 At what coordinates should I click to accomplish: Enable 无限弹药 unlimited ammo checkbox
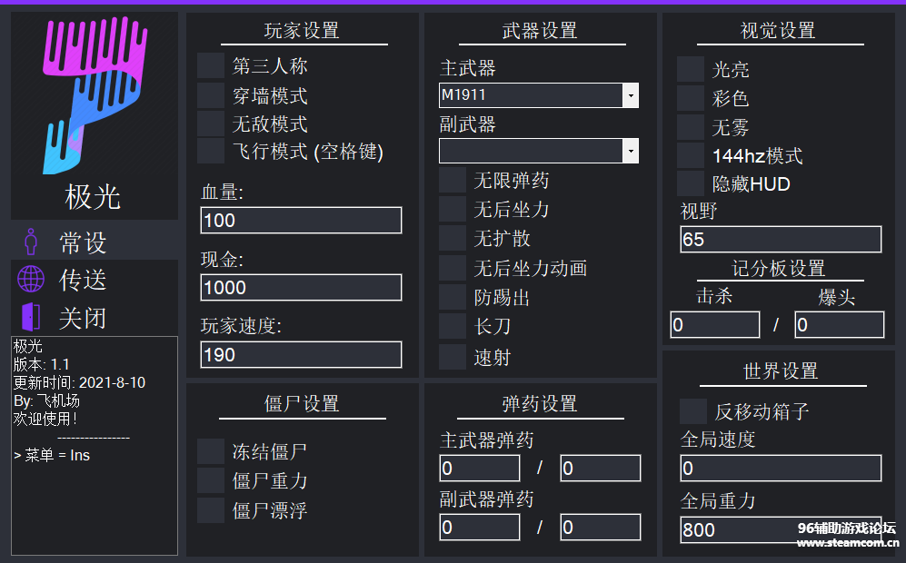pos(453,181)
